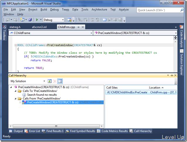The width and height of the screenshot is (187, 142).
Task: Open the Solution Explorer side tab
Action: (x=181, y=62)
